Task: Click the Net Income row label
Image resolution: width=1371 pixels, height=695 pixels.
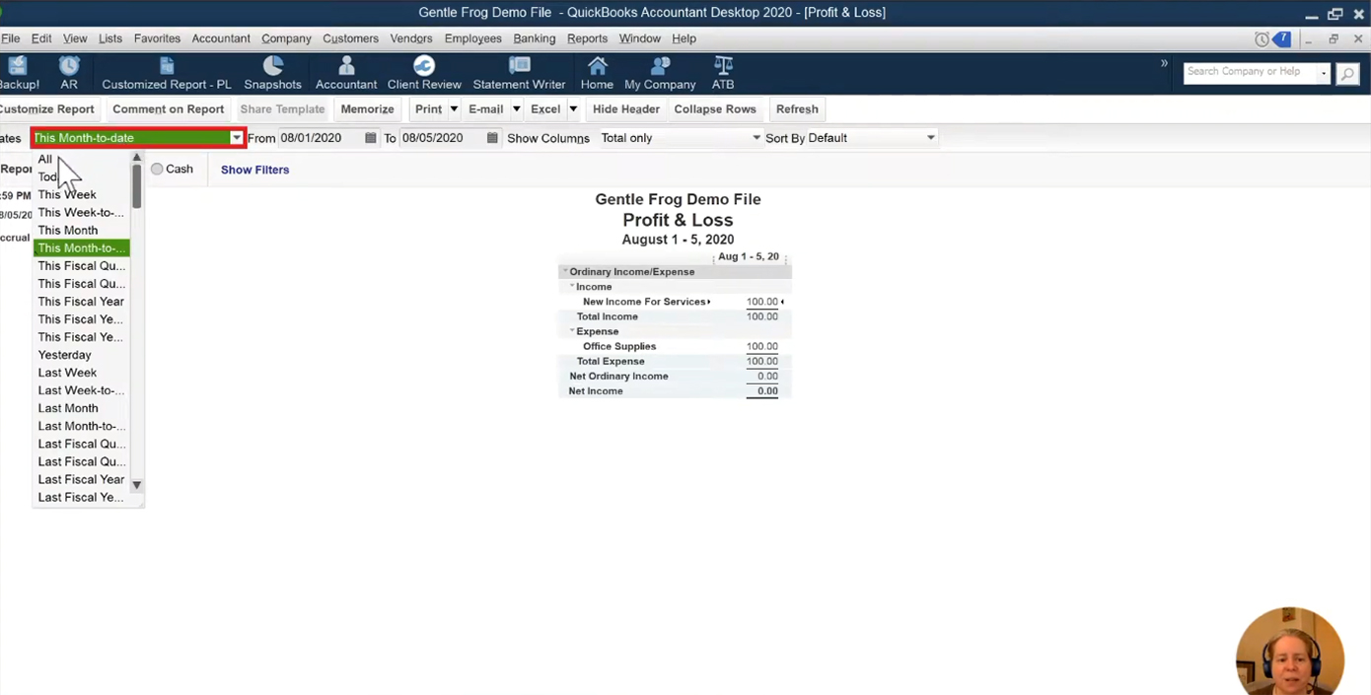Action: [x=596, y=391]
